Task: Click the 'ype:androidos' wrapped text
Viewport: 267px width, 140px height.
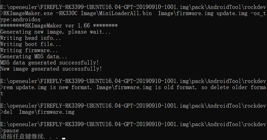Action: point(20,19)
